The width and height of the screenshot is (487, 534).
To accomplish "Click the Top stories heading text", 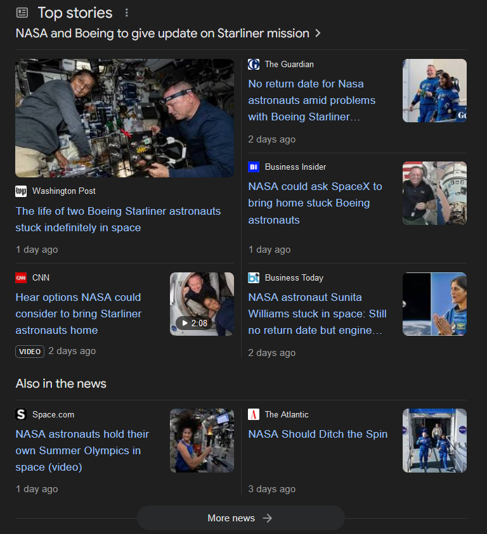I will (75, 13).
